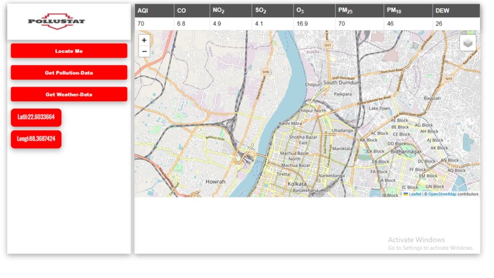
Task: Click the SH1 road marker
Action: [328, 45]
